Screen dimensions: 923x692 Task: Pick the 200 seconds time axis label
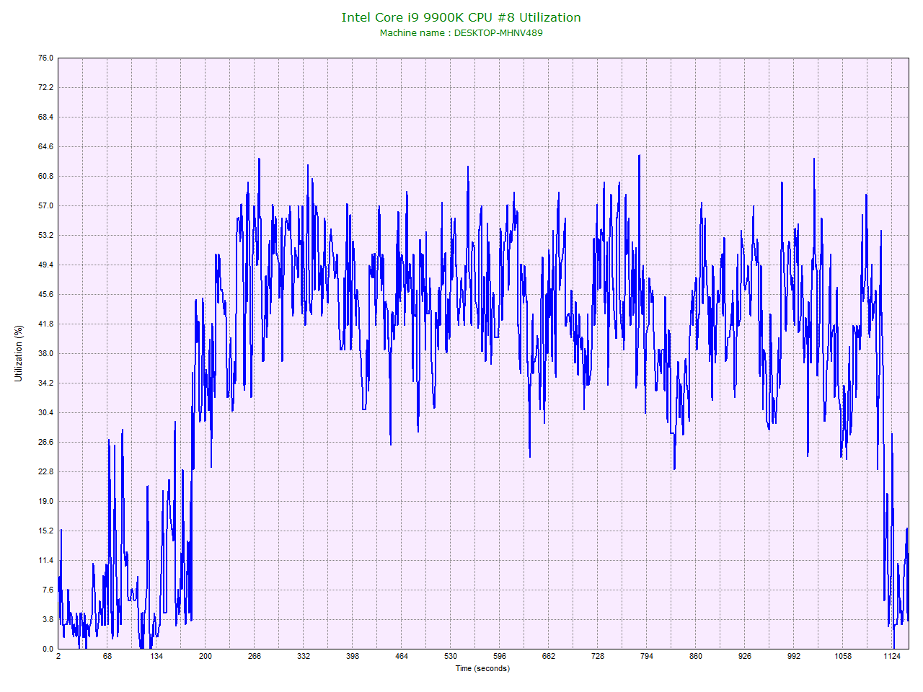[206, 656]
